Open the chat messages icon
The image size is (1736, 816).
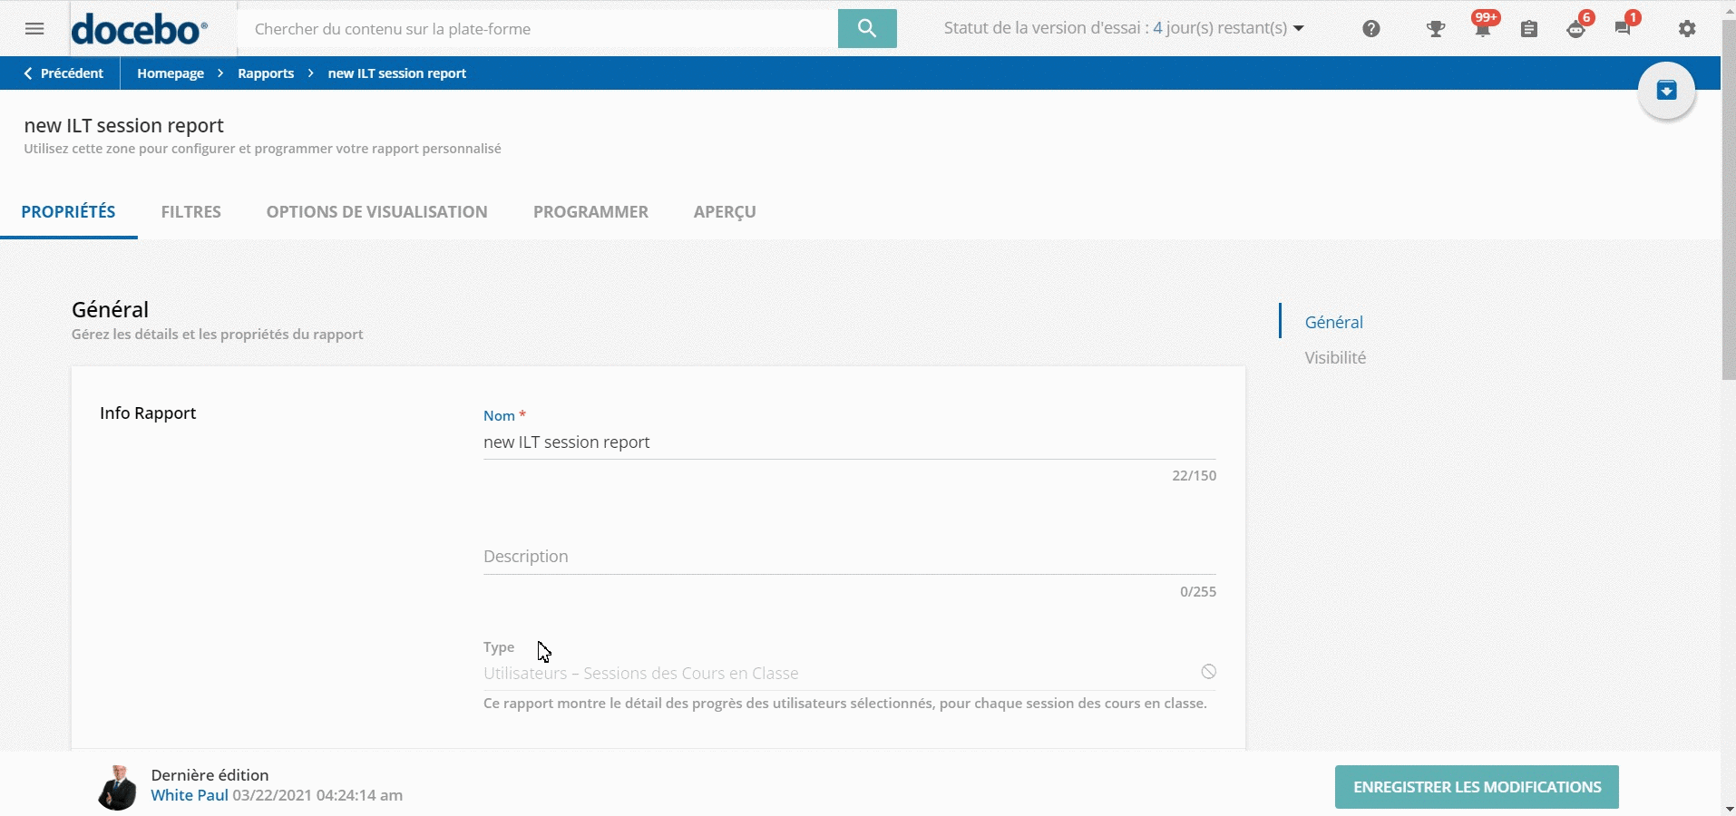tap(1624, 27)
